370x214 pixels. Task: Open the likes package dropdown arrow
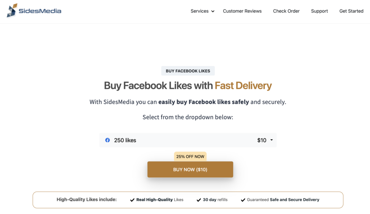(x=271, y=140)
